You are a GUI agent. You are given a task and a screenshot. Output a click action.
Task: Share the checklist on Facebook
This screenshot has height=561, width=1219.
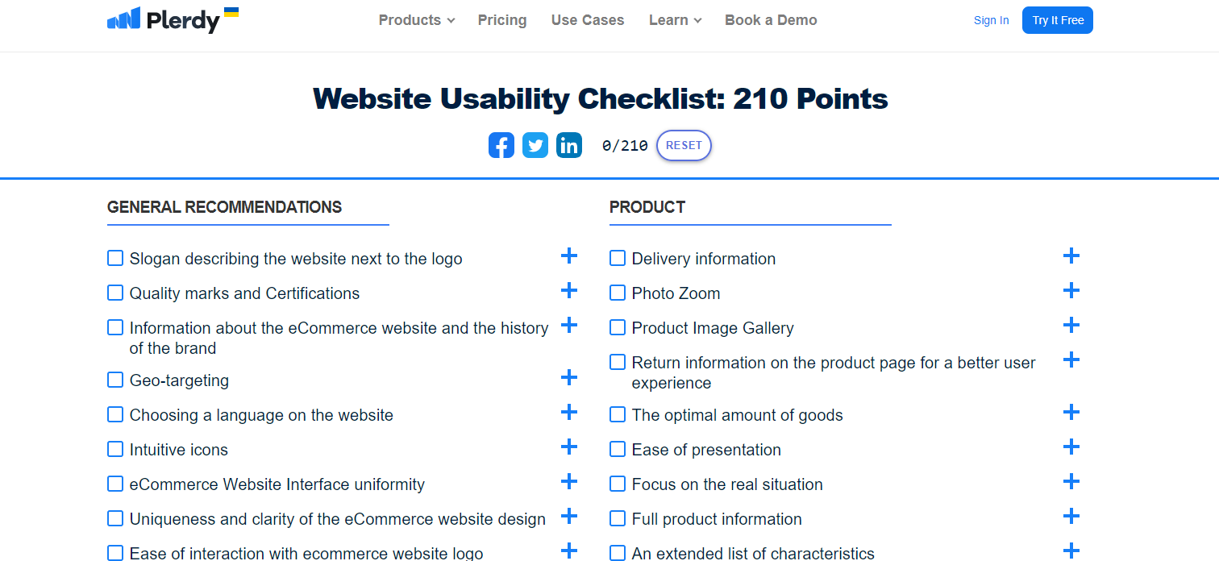click(501, 145)
